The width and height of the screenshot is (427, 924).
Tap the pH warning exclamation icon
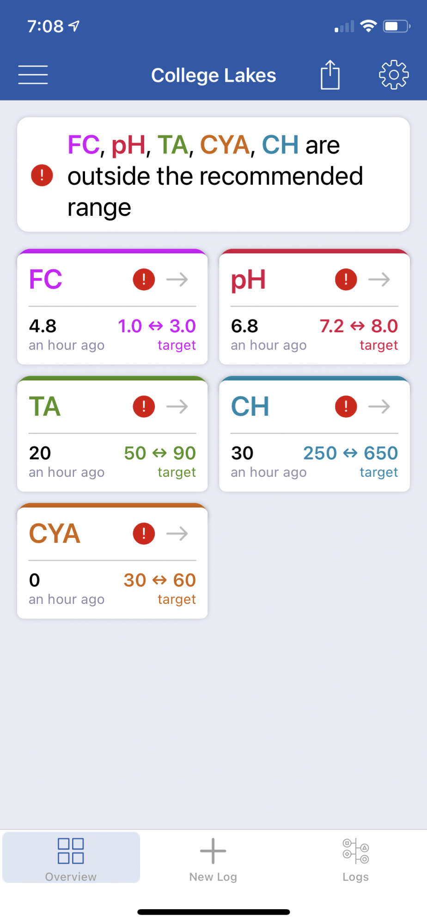pyautogui.click(x=346, y=280)
